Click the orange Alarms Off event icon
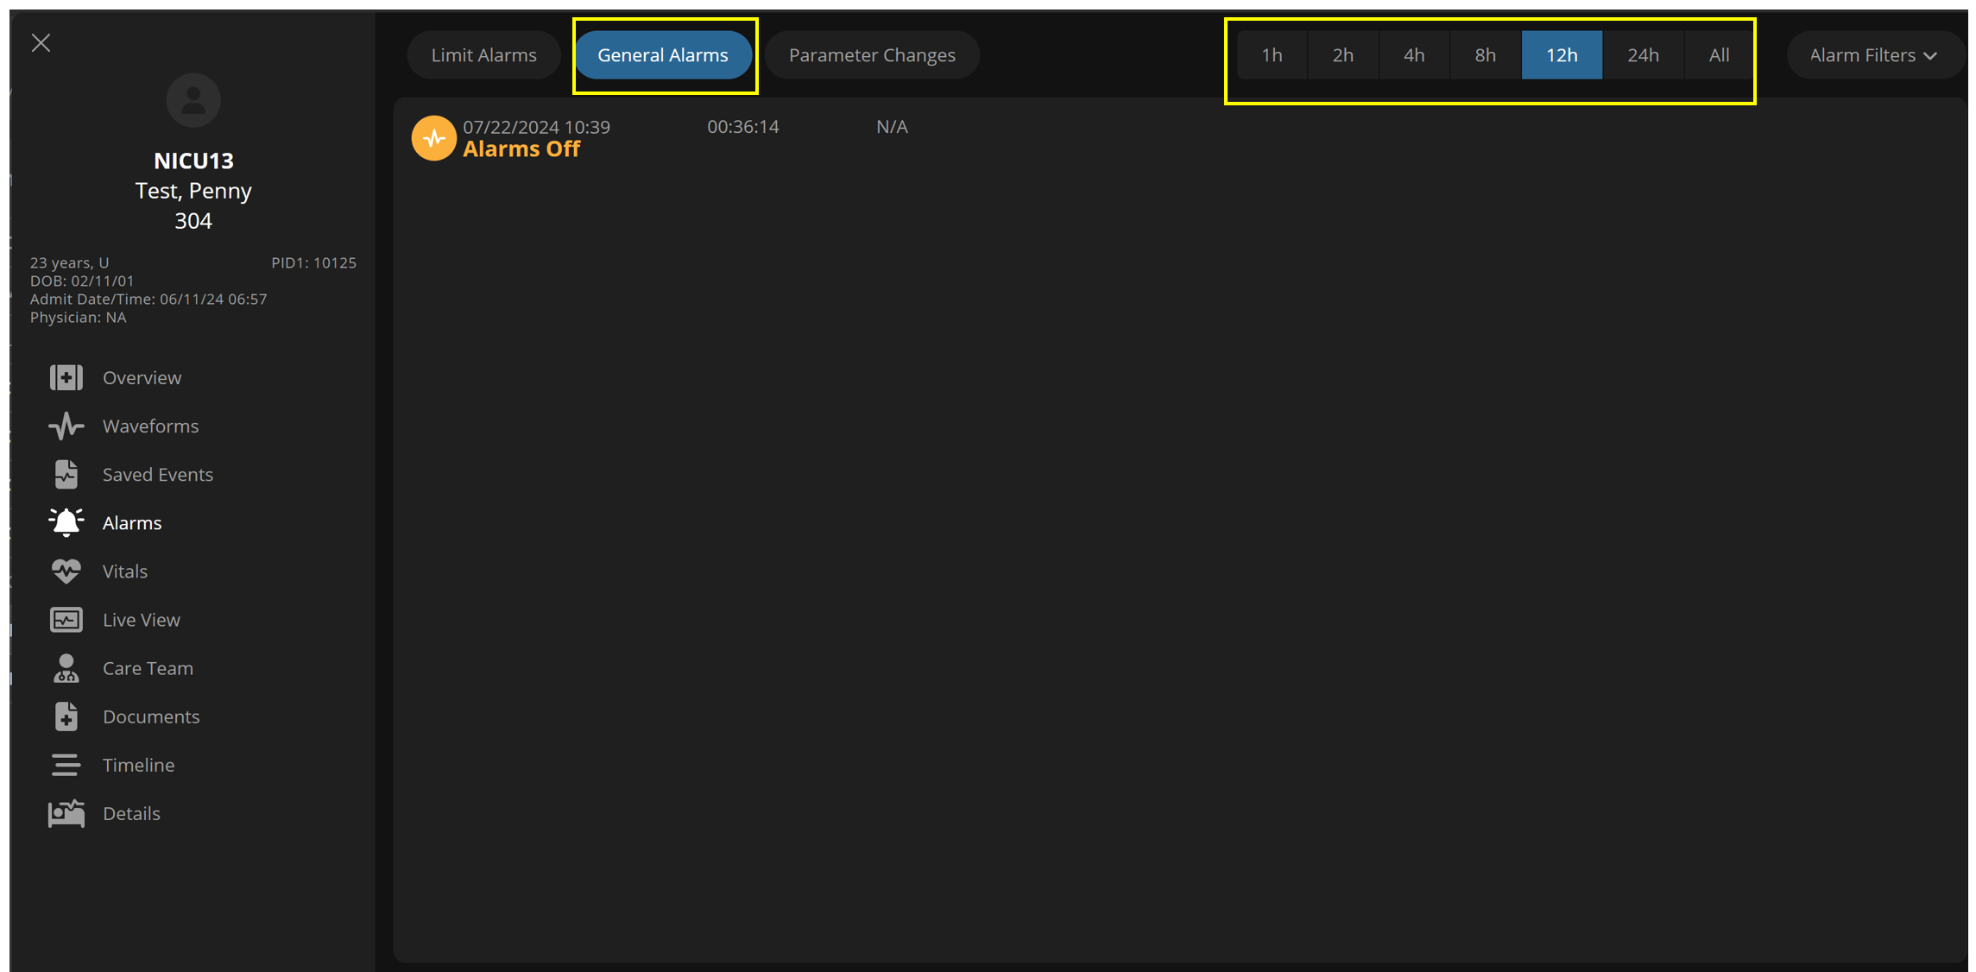Image resolution: width=1976 pixels, height=972 pixels. (433, 138)
